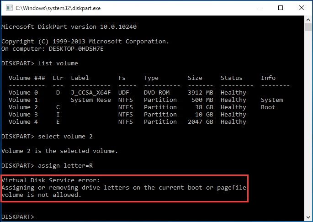Screen dimensions: 313x222
Task: Click the label 'J_CCSA_X64F'
Action: point(91,93)
